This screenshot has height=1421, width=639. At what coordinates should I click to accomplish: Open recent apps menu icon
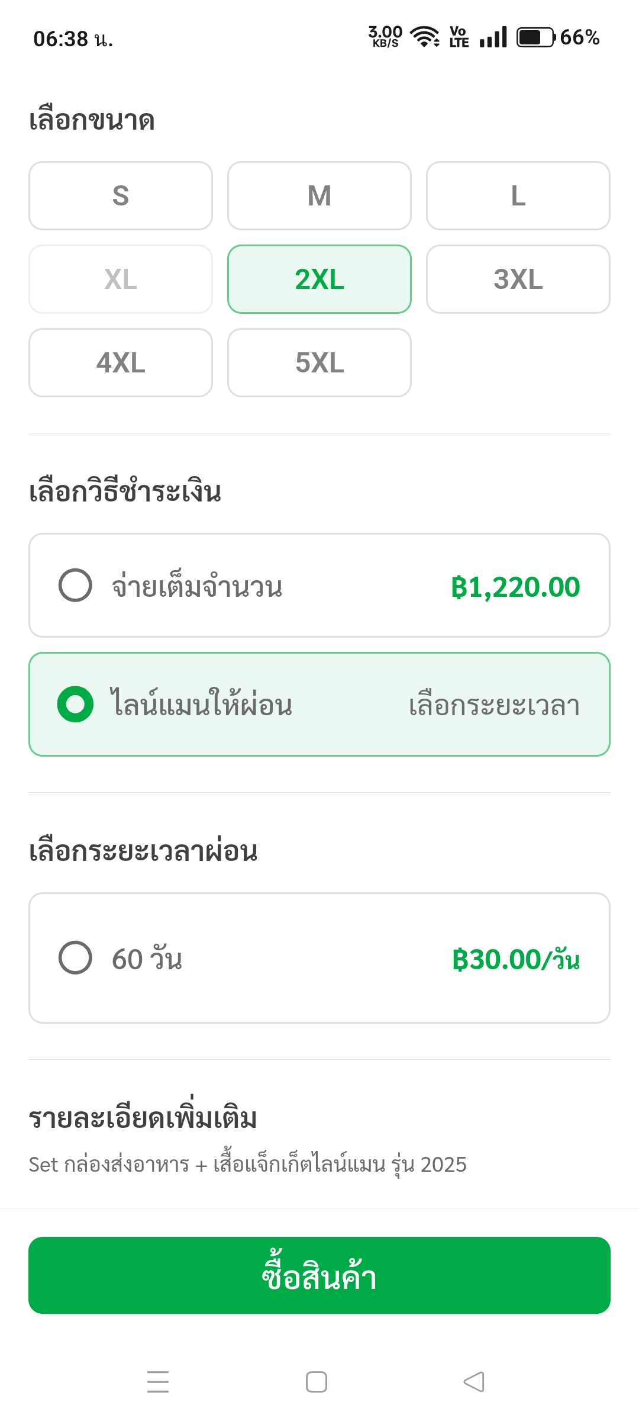pos(158,1382)
